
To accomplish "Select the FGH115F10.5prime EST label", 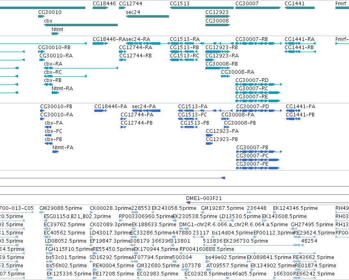I will click(69, 249).
